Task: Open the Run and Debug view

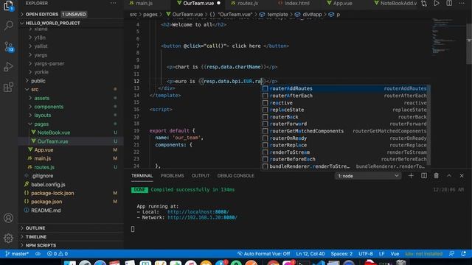Action: 8,67
